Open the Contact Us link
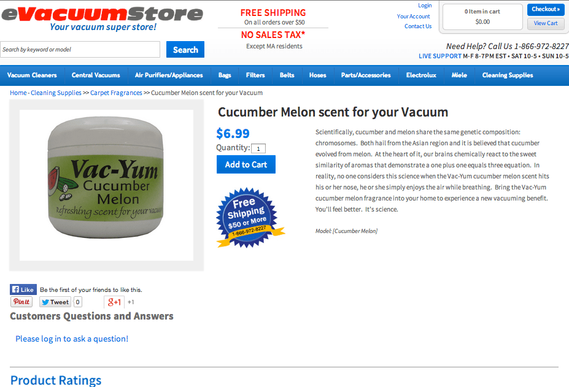Viewport: 569px width, 387px height. click(x=418, y=26)
